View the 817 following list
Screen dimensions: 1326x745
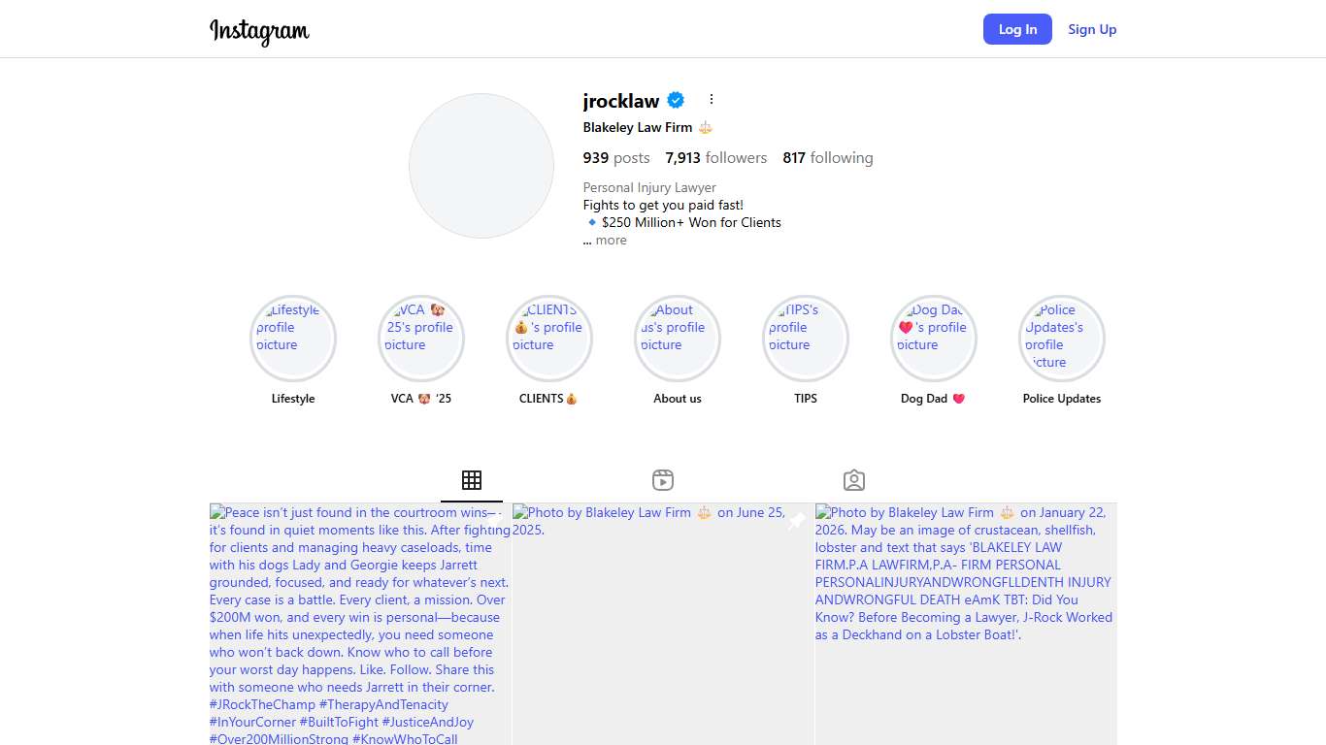pyautogui.click(x=828, y=158)
